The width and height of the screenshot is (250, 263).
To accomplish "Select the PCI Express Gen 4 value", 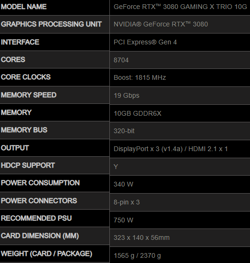I will coord(145,42).
